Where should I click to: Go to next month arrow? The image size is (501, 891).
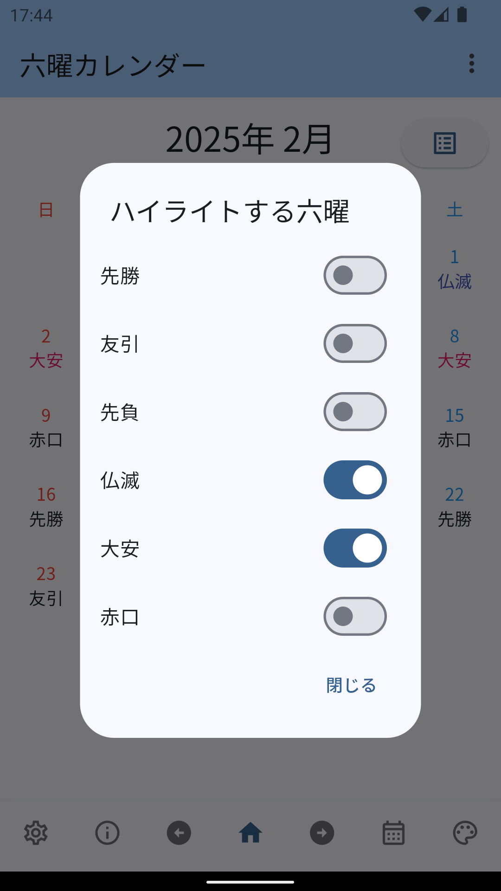click(x=322, y=833)
